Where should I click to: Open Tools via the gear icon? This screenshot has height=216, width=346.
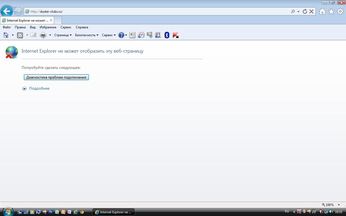click(x=340, y=11)
